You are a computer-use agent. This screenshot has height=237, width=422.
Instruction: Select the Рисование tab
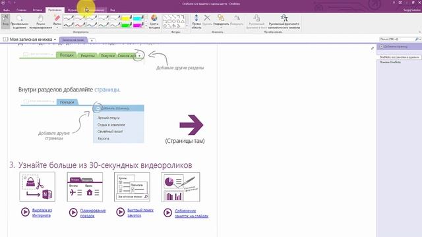(x=55, y=10)
